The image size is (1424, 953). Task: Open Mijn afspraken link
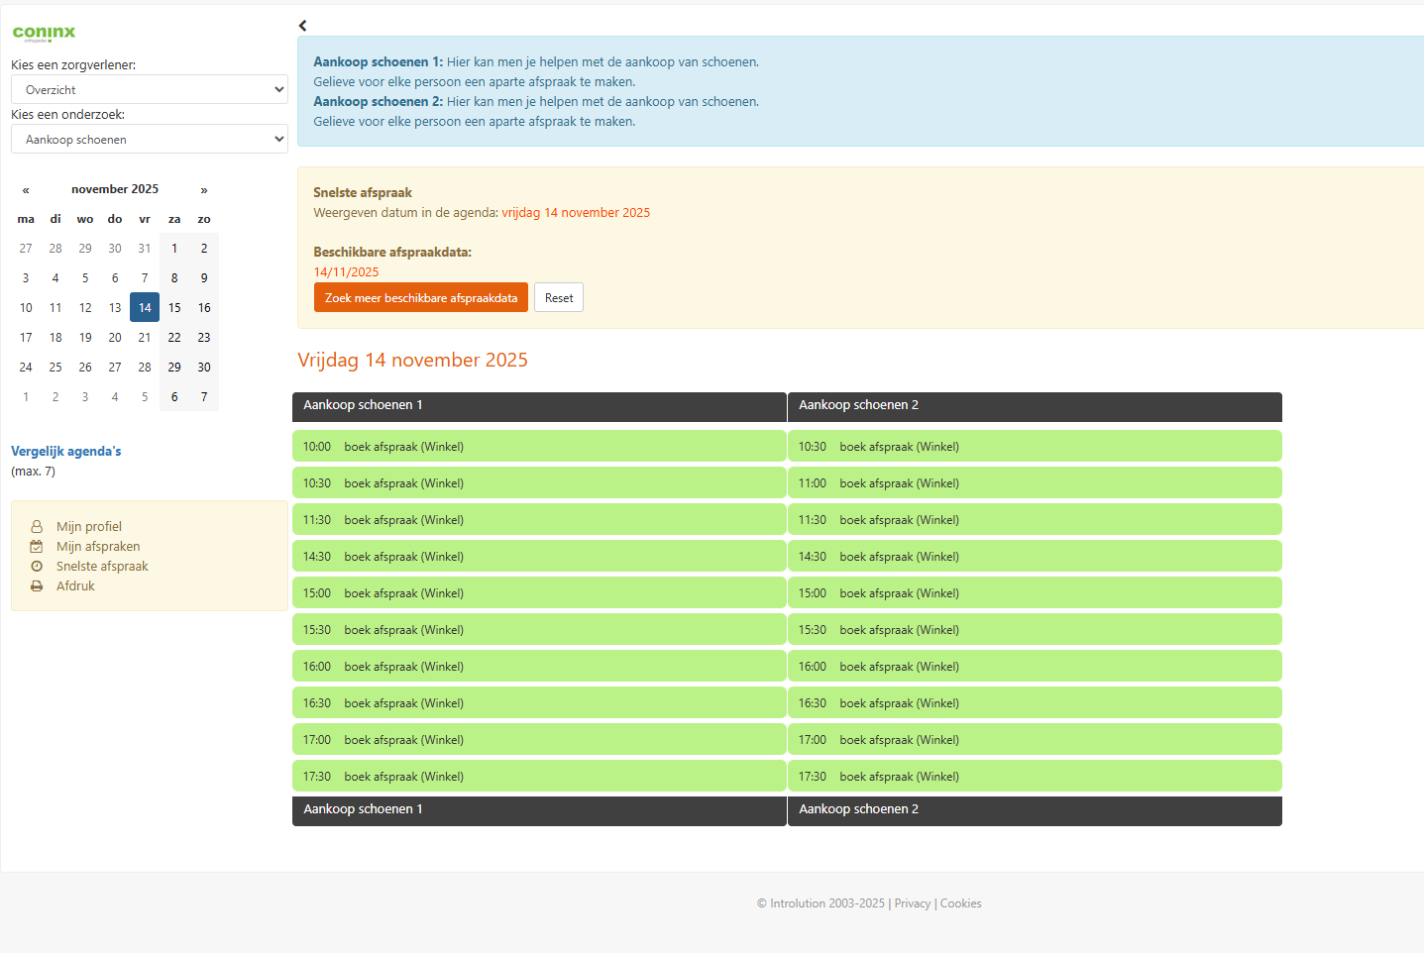[x=98, y=547]
